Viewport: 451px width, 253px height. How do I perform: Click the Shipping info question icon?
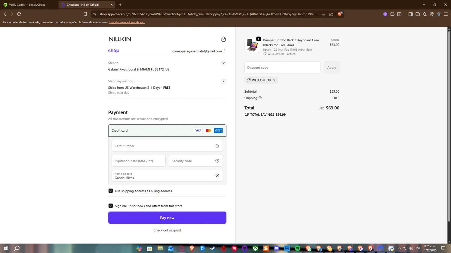click(x=260, y=98)
